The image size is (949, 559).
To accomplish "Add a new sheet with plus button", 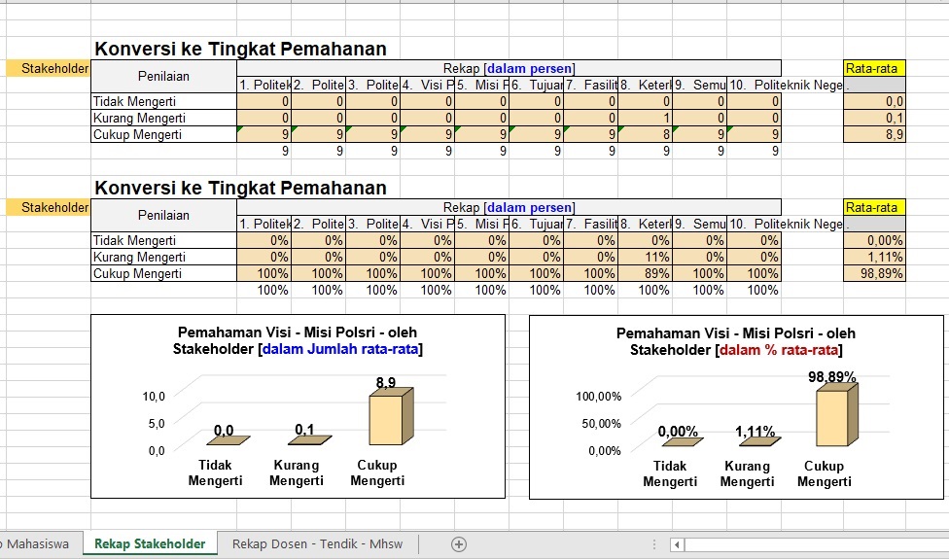I will 459,544.
